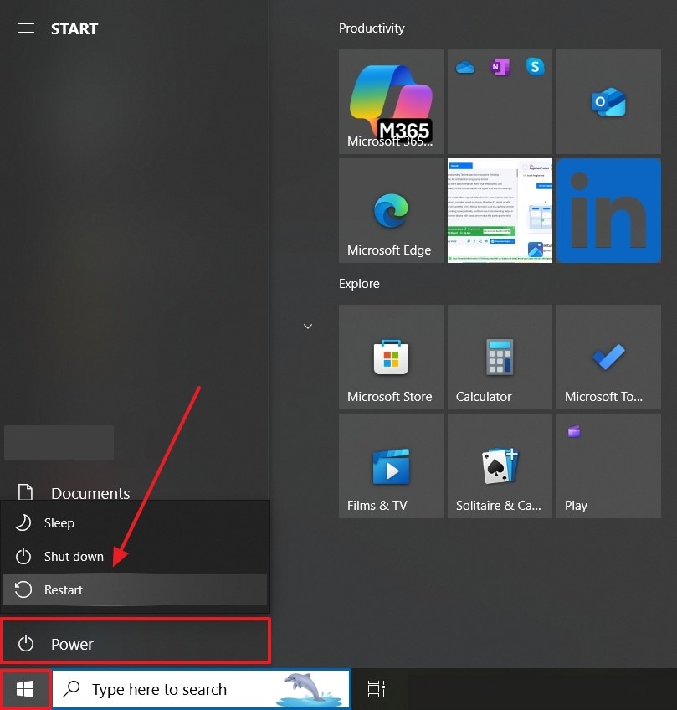The image size is (677, 710).
Task: Click the down chevron beside tiles
Action: point(308,326)
